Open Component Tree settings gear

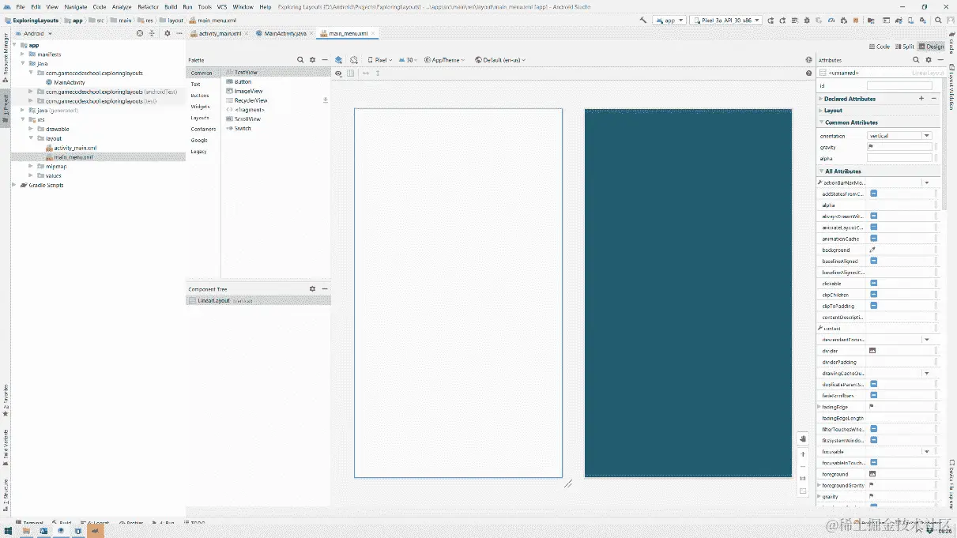coord(312,289)
